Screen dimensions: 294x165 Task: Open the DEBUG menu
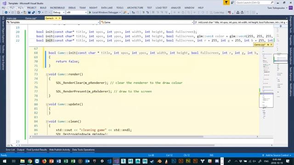(x=72, y=8)
